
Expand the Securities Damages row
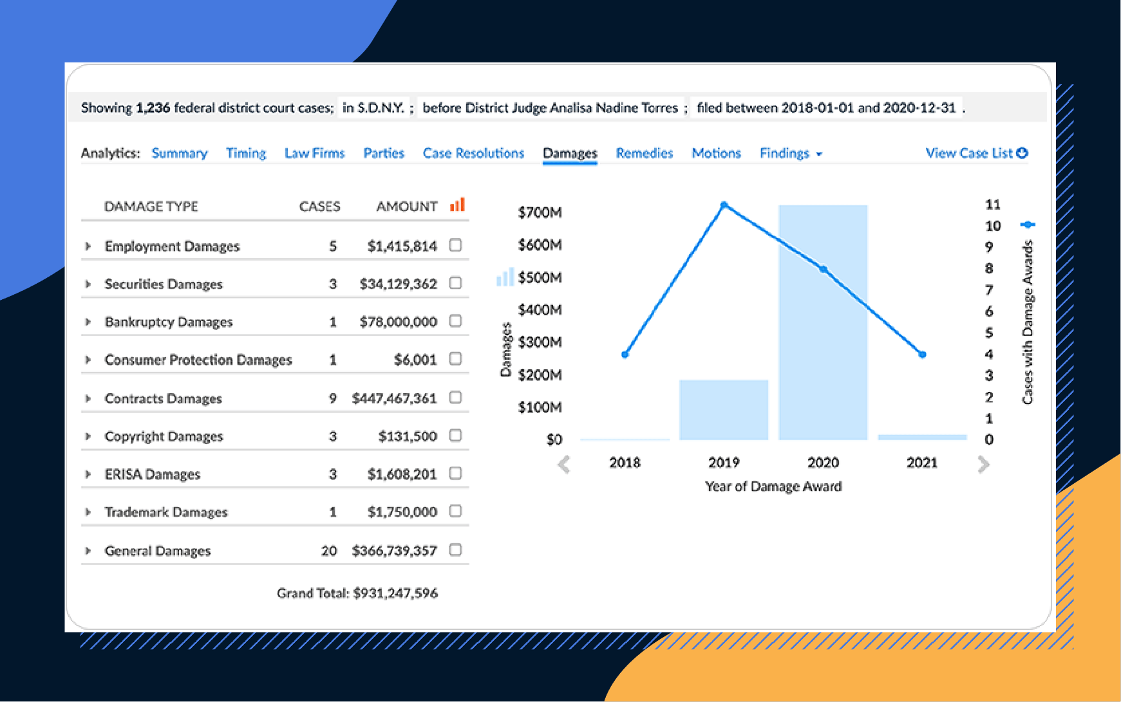tap(88, 284)
